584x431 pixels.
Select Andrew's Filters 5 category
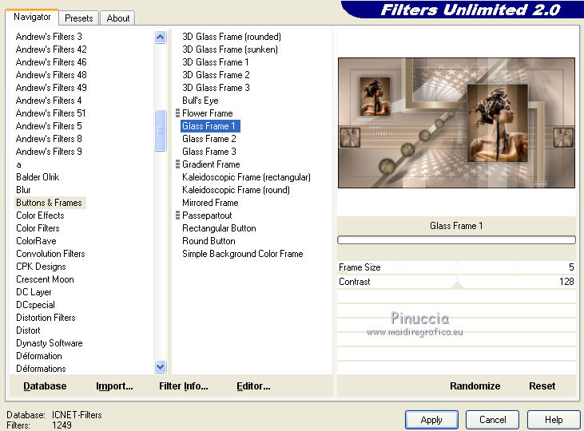coord(49,126)
